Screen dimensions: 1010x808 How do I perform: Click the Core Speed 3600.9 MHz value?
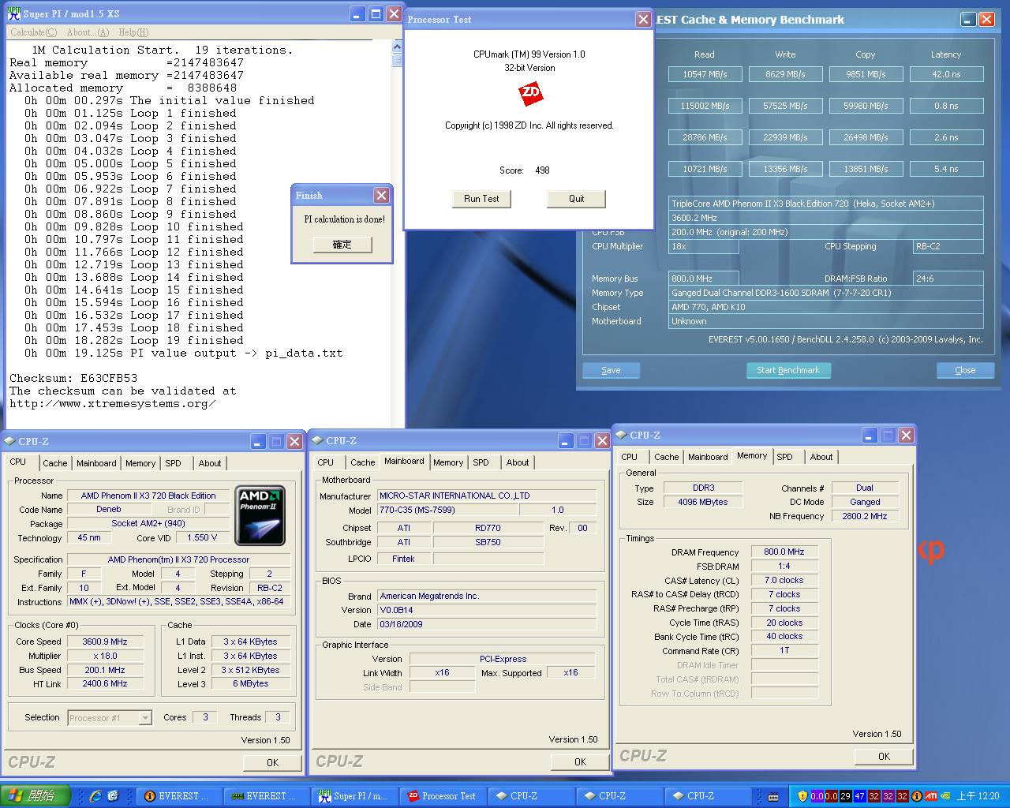[x=105, y=642]
